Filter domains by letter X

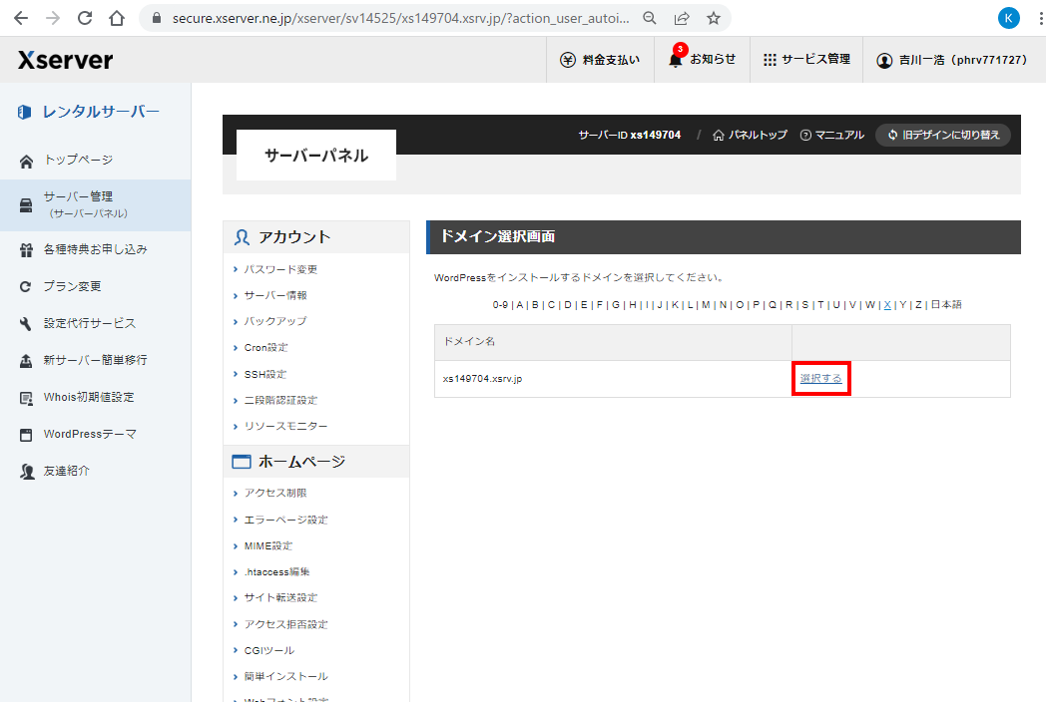[x=887, y=305]
